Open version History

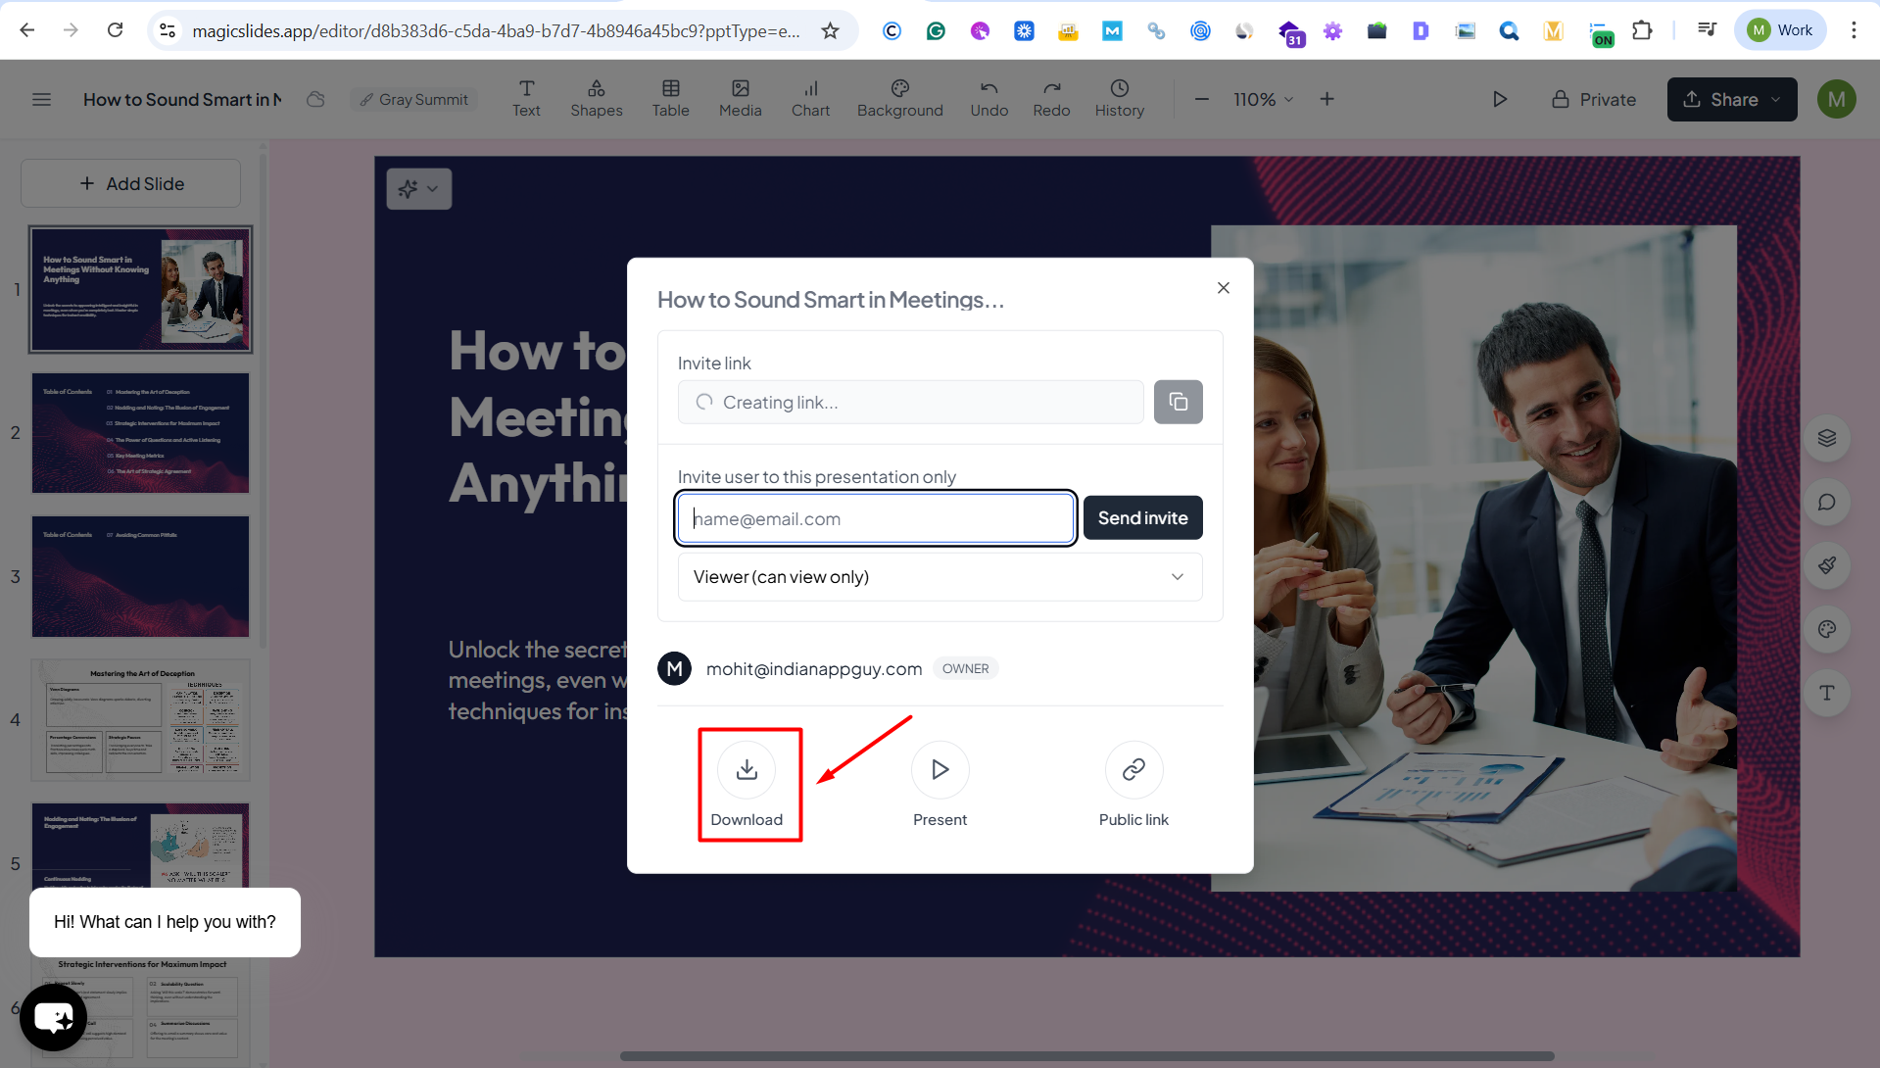[1120, 99]
